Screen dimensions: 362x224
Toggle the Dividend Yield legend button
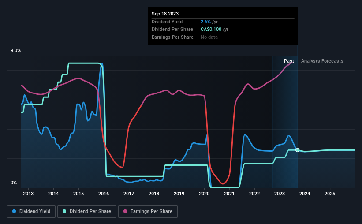[31, 212]
